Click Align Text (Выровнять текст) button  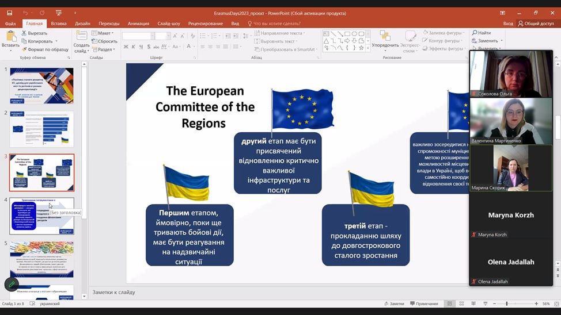[x=275, y=41]
